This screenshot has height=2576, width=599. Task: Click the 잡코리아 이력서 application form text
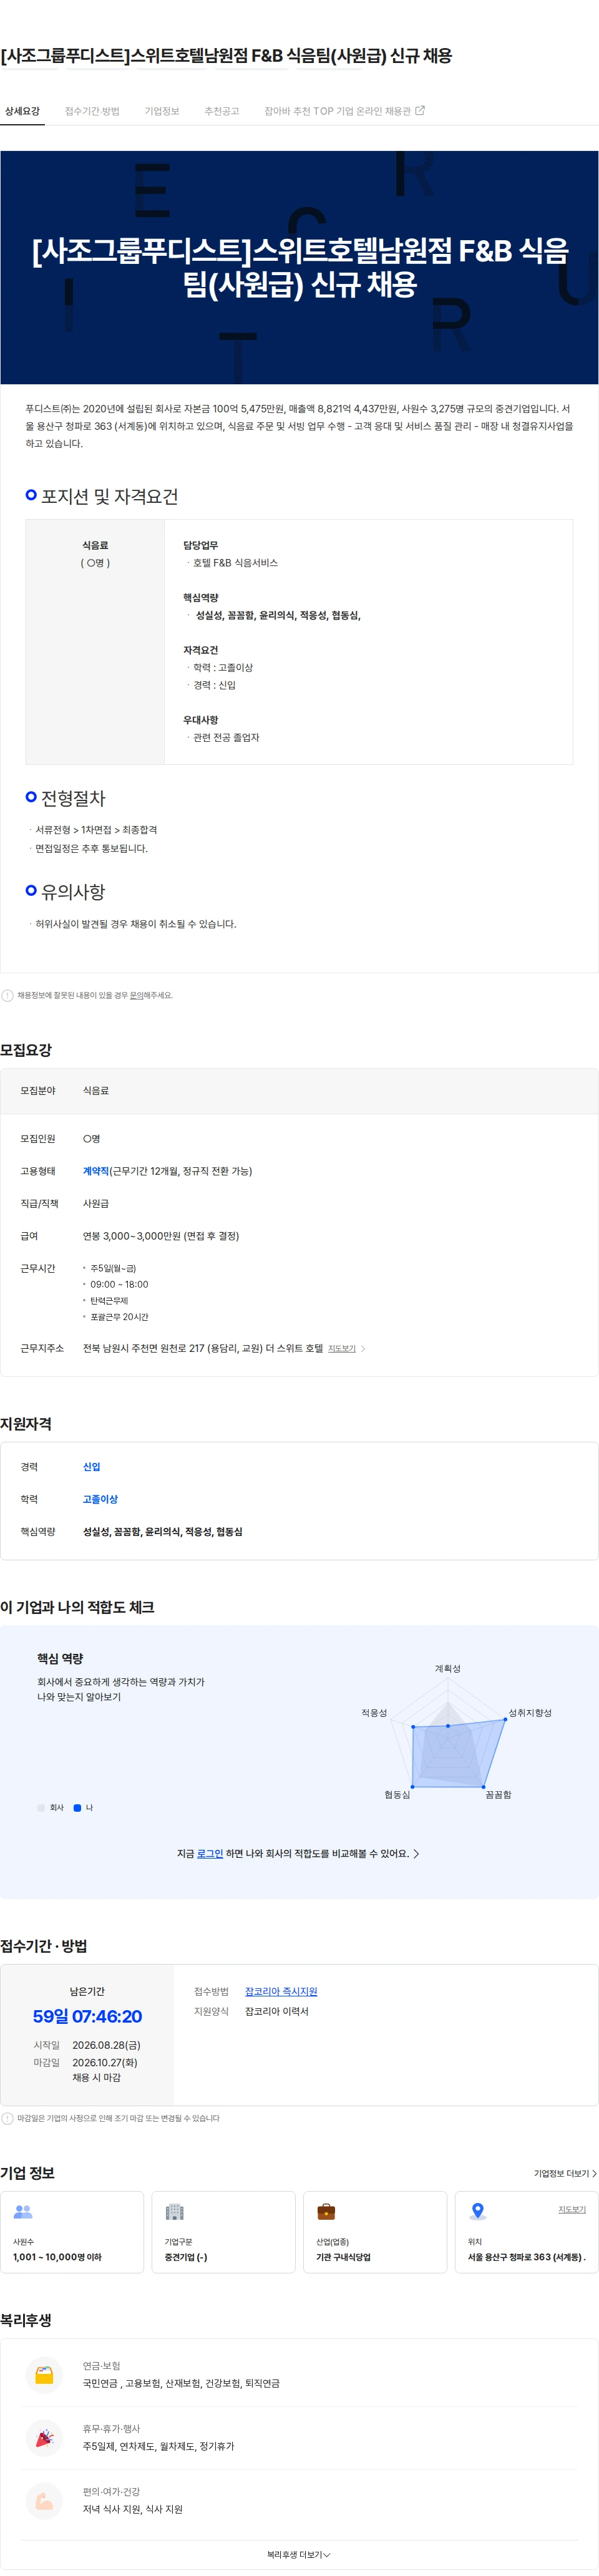[277, 2011]
